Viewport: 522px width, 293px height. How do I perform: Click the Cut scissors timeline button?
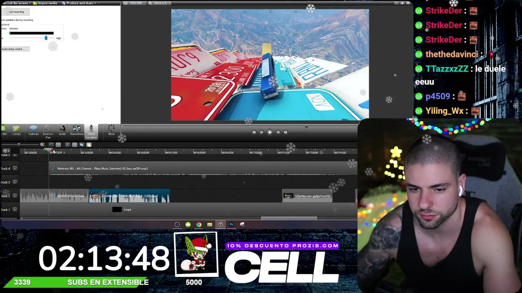click(67, 144)
